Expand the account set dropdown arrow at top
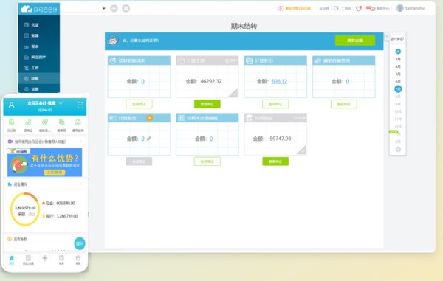Screen dimensions: 443x281 [103, 8]
